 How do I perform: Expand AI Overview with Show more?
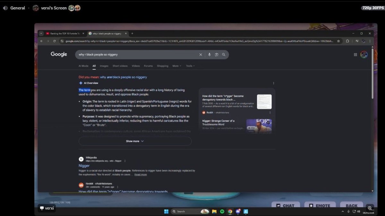135,141
